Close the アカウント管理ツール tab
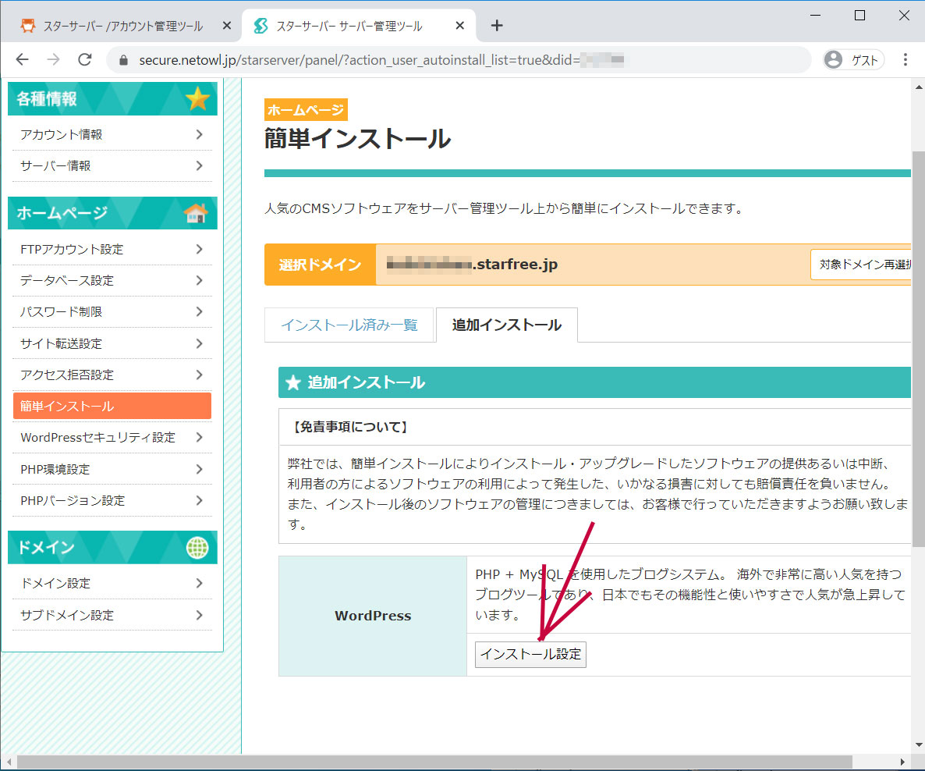 [x=226, y=26]
